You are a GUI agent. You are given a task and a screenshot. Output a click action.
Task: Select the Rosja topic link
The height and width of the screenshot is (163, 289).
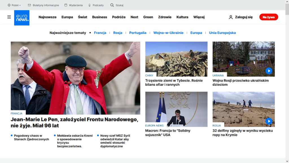click(x=118, y=33)
